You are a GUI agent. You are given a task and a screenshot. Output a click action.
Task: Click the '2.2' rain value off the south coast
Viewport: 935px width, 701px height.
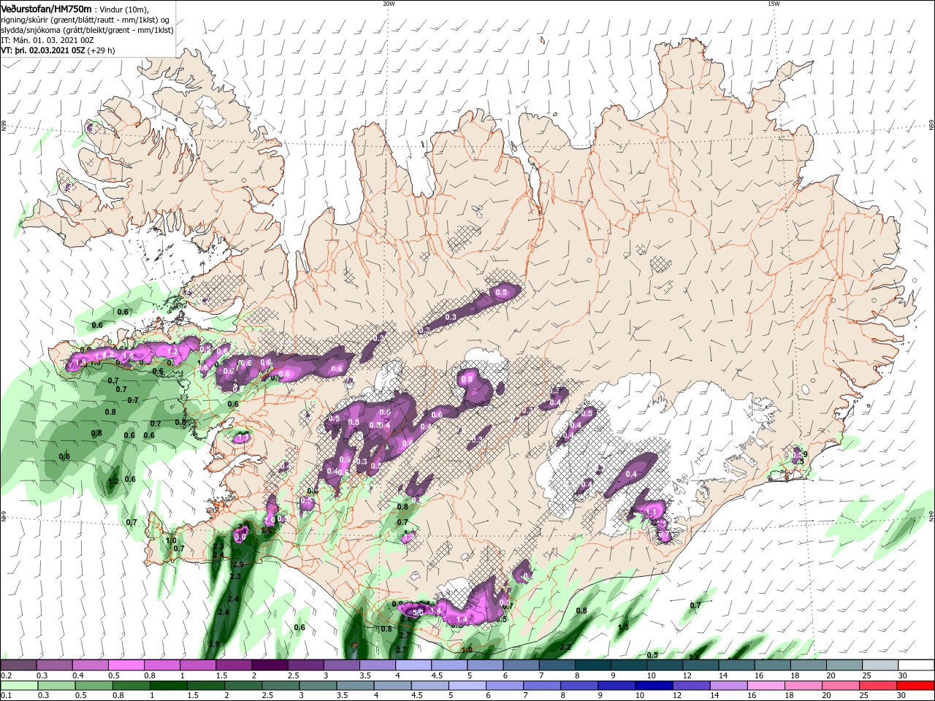point(565,648)
